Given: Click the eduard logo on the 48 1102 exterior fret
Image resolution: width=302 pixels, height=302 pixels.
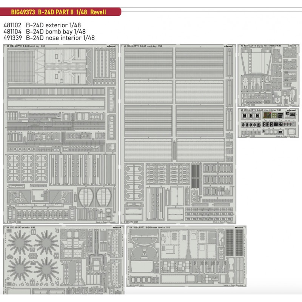Looking at the screenshot, I should [117, 228].
